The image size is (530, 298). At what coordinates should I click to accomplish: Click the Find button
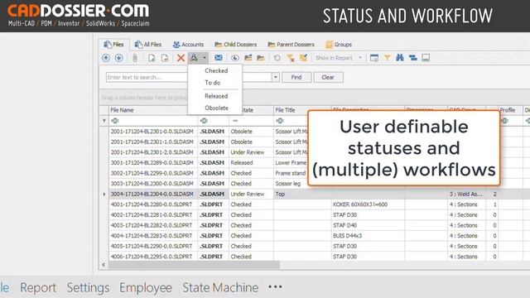tap(296, 77)
